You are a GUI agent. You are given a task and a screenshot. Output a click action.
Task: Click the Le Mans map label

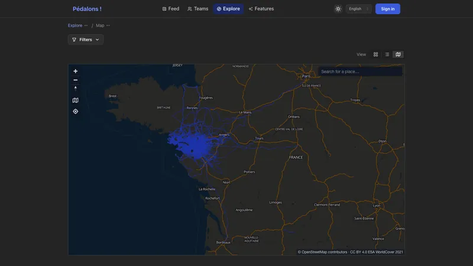(x=245, y=112)
